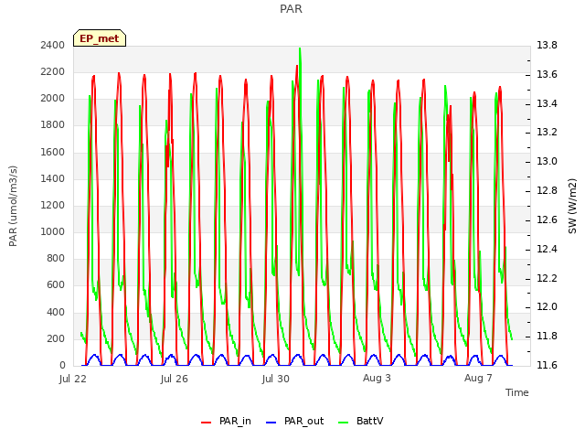Click the Time axis title
Viewport: 585px width, 439px height.
coord(517,392)
